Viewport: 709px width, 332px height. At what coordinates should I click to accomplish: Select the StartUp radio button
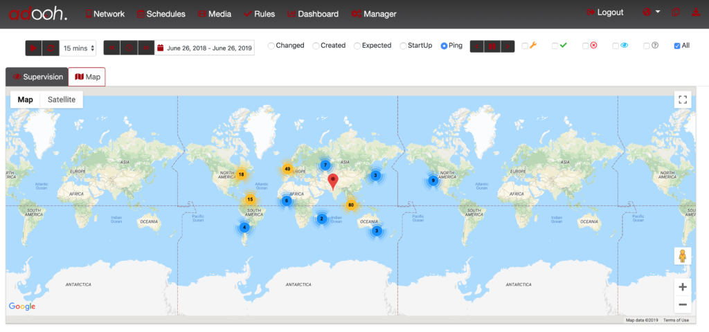click(403, 46)
